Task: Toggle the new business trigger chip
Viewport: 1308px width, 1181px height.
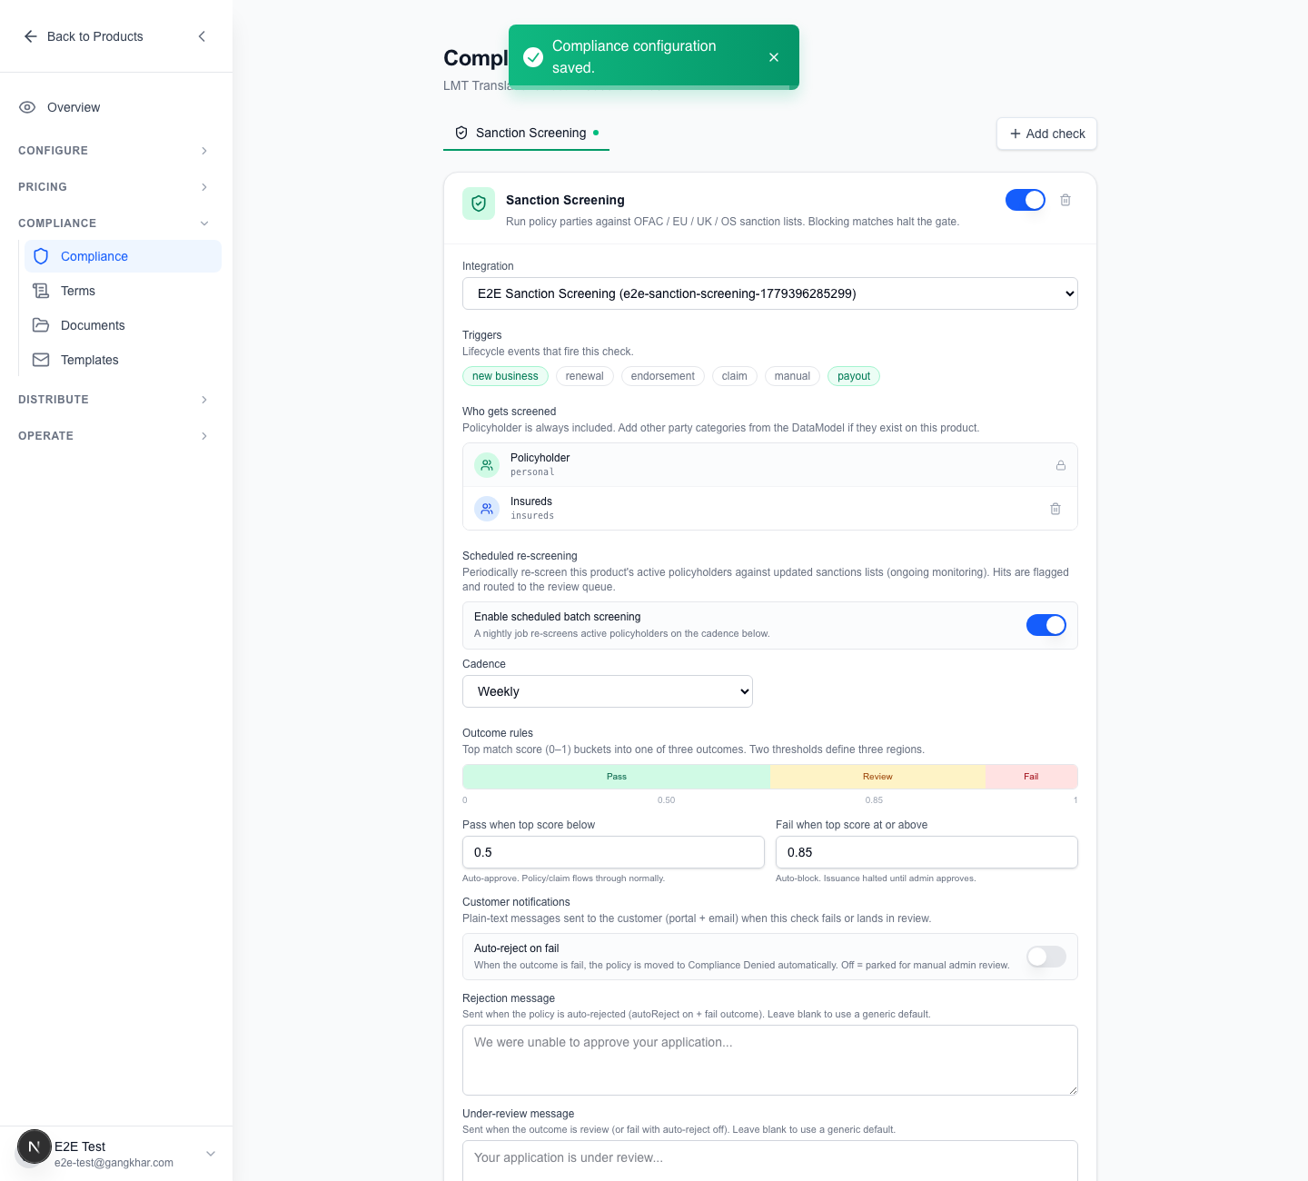Action: tap(505, 376)
